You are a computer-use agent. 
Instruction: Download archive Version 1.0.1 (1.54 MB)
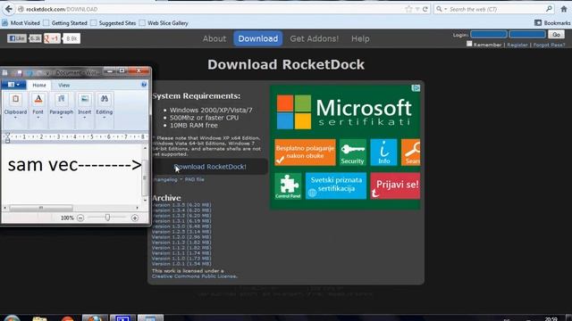(181, 264)
